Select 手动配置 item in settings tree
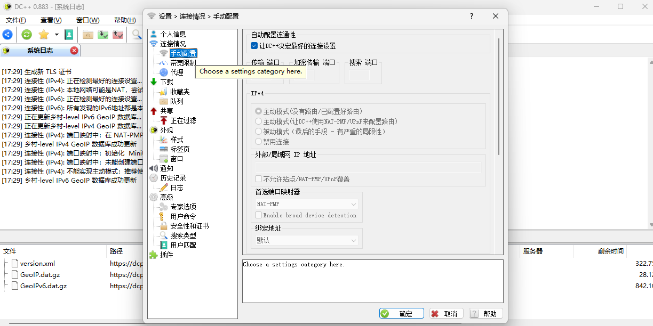Viewport: 653px width, 326px height. pos(183,53)
